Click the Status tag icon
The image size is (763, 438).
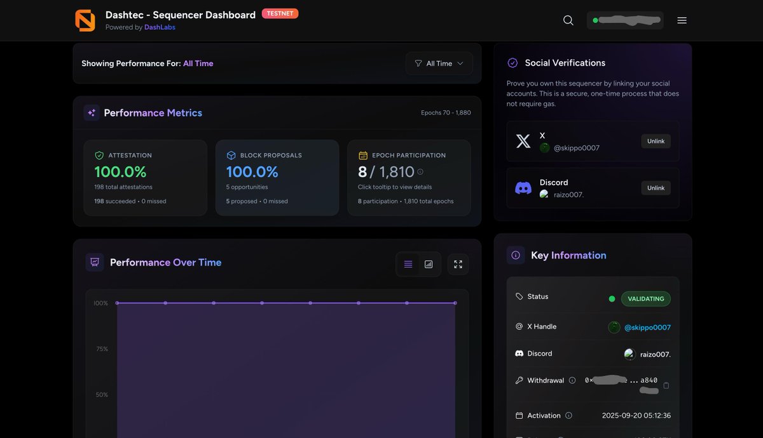click(519, 296)
